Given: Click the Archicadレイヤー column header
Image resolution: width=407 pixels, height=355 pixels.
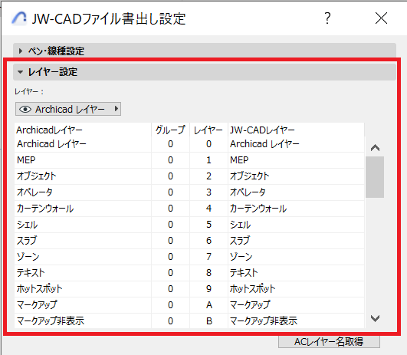Looking at the screenshot, I should (83, 130).
